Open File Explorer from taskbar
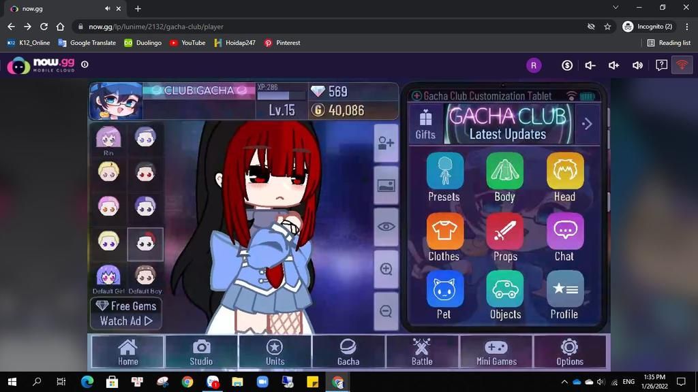The width and height of the screenshot is (698, 392). pyautogui.click(x=237, y=382)
